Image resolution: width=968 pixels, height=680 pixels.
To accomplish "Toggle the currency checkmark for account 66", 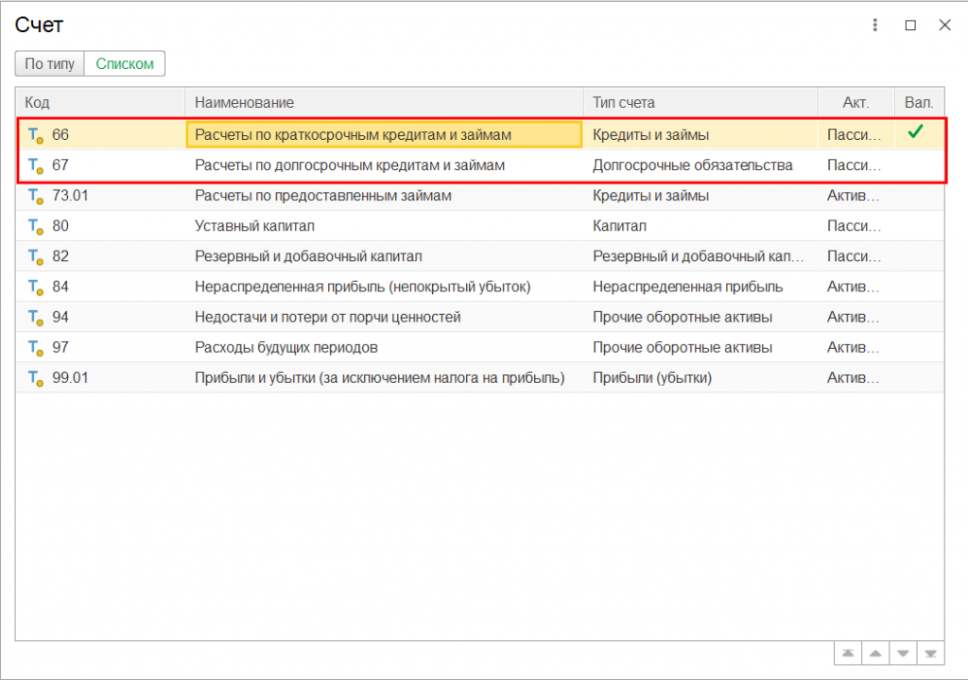I will [914, 133].
